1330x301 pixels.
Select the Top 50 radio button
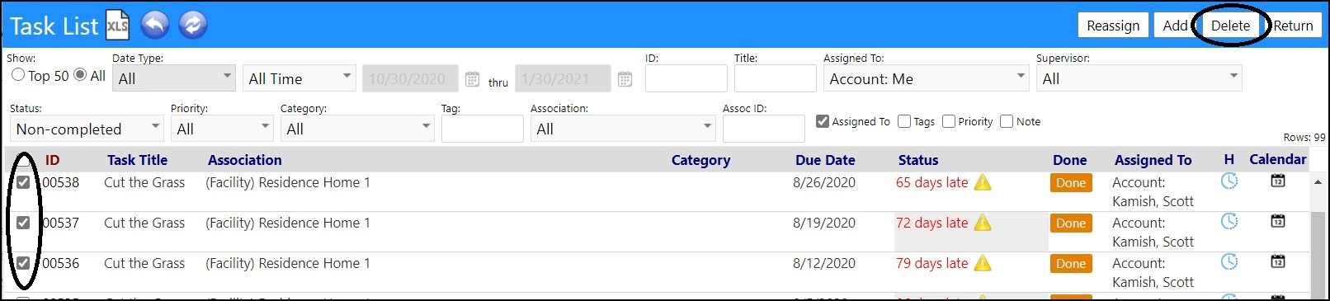pyautogui.click(x=18, y=75)
